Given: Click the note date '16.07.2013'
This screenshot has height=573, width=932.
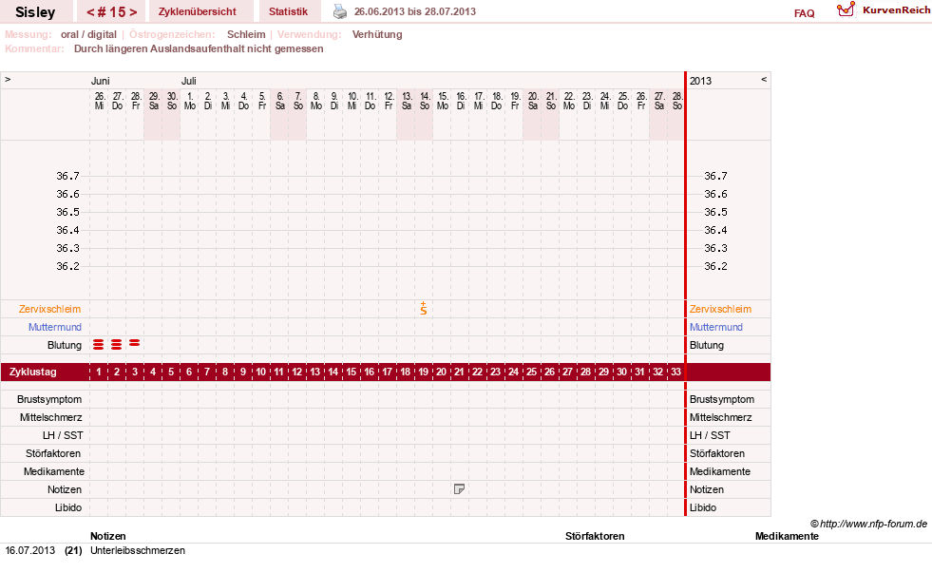Looking at the screenshot, I should [x=29, y=550].
